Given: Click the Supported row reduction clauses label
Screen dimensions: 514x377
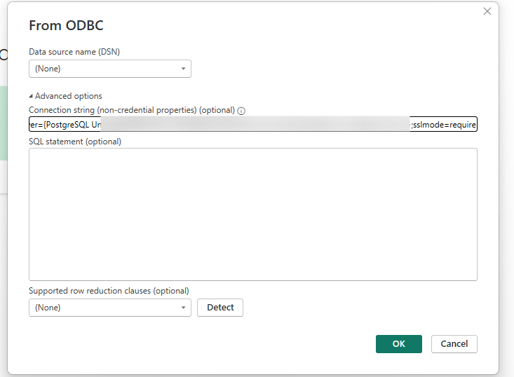Looking at the screenshot, I should coord(109,291).
